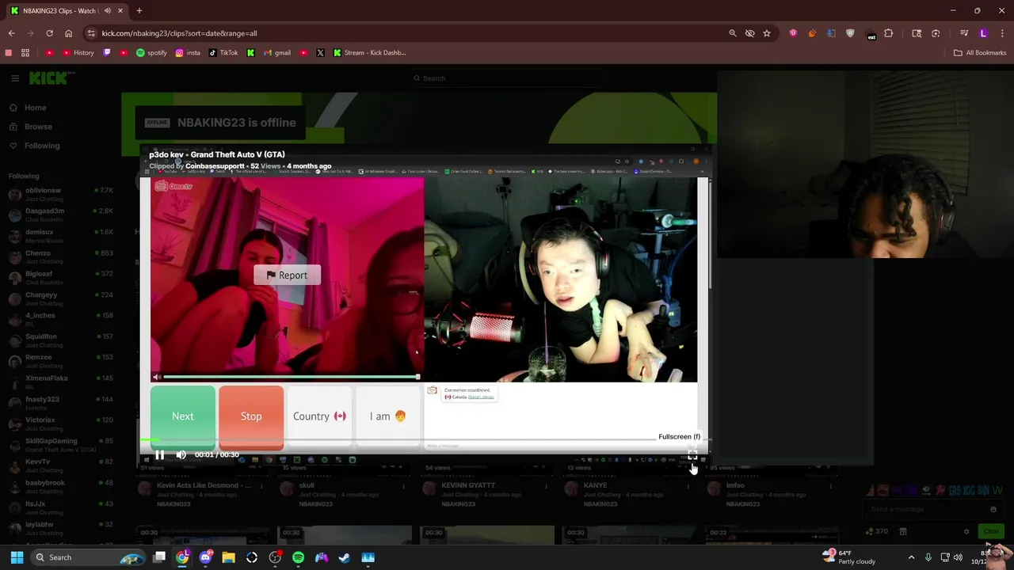Toggle the Kick sidebar hamburger menu
This screenshot has height=570, width=1014.
15,78
